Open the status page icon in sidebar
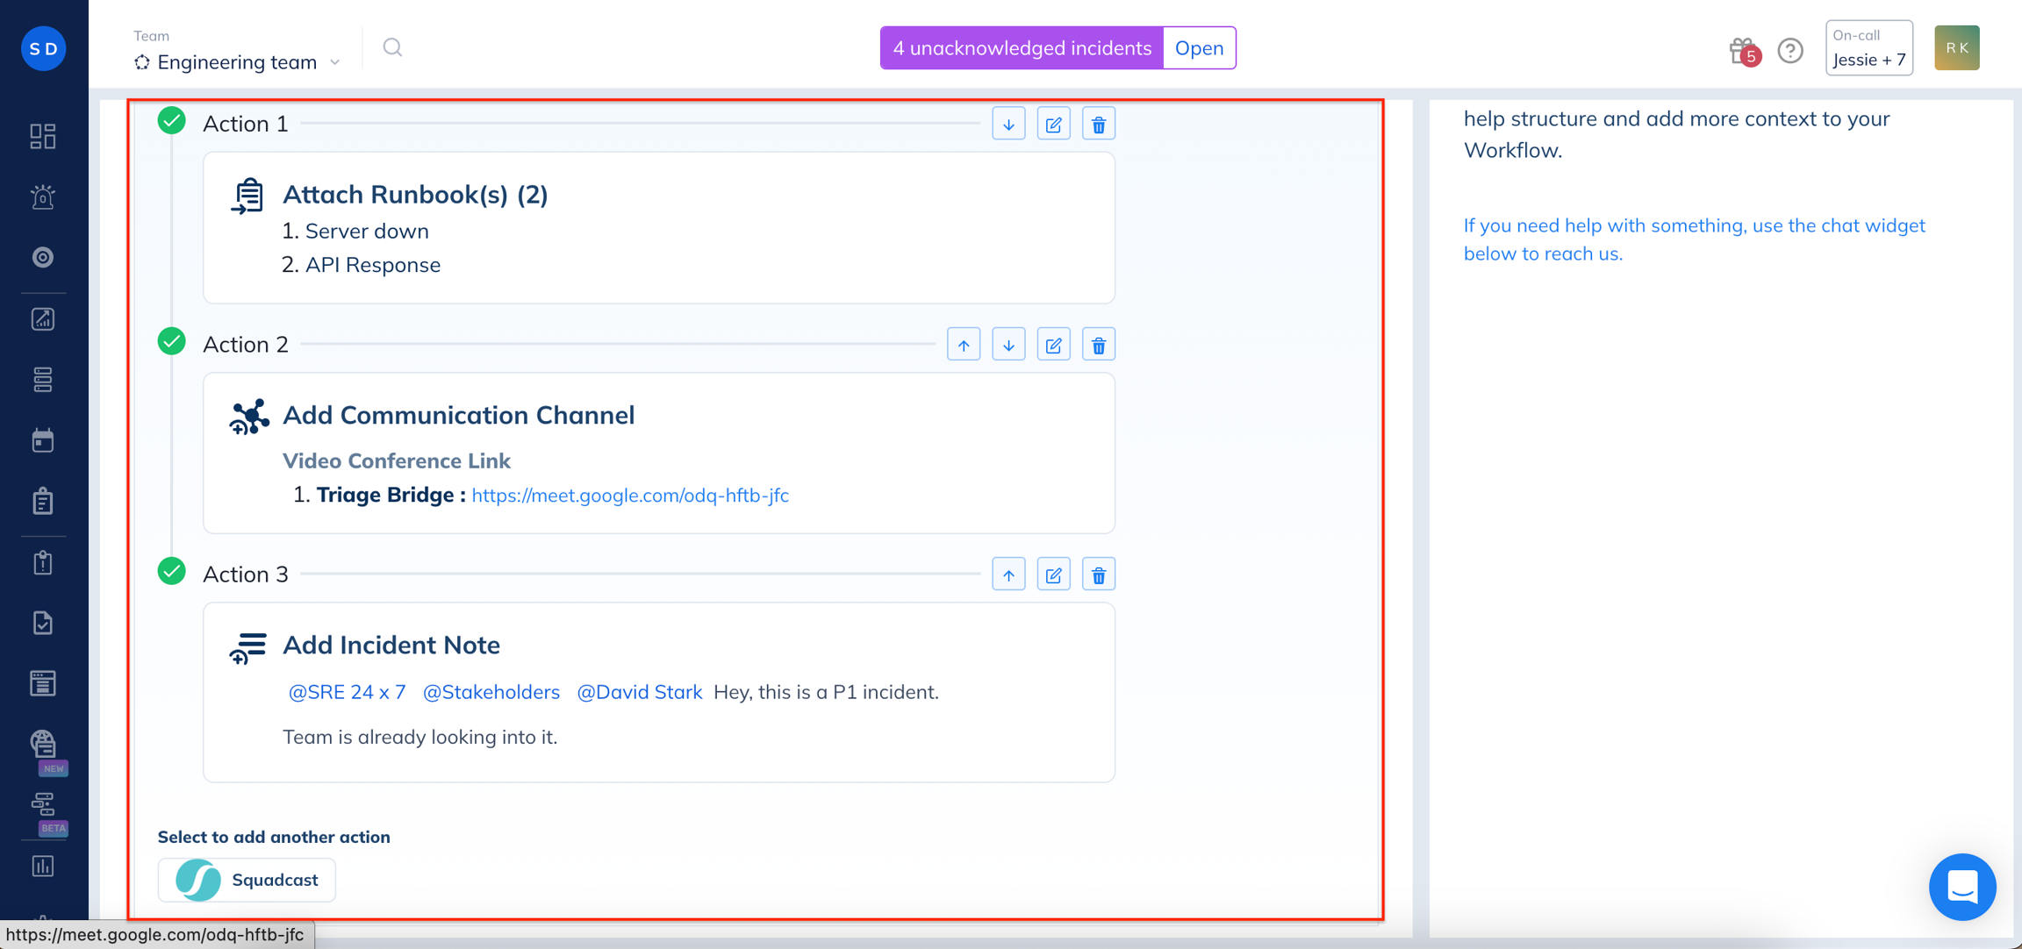The width and height of the screenshot is (2022, 949). point(43,683)
